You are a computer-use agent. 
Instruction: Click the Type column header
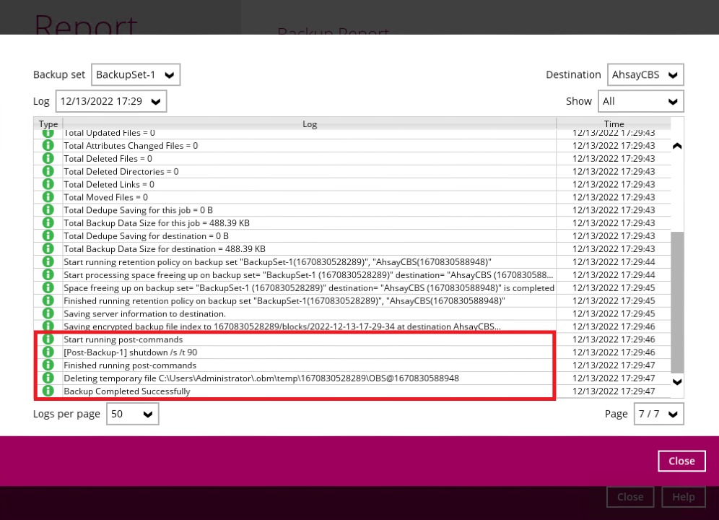point(48,124)
